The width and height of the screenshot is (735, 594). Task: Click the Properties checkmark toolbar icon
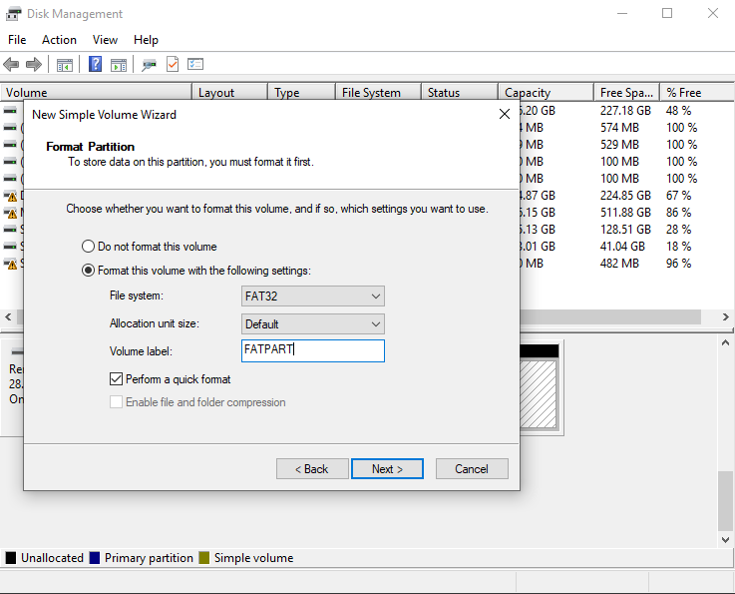tap(173, 65)
